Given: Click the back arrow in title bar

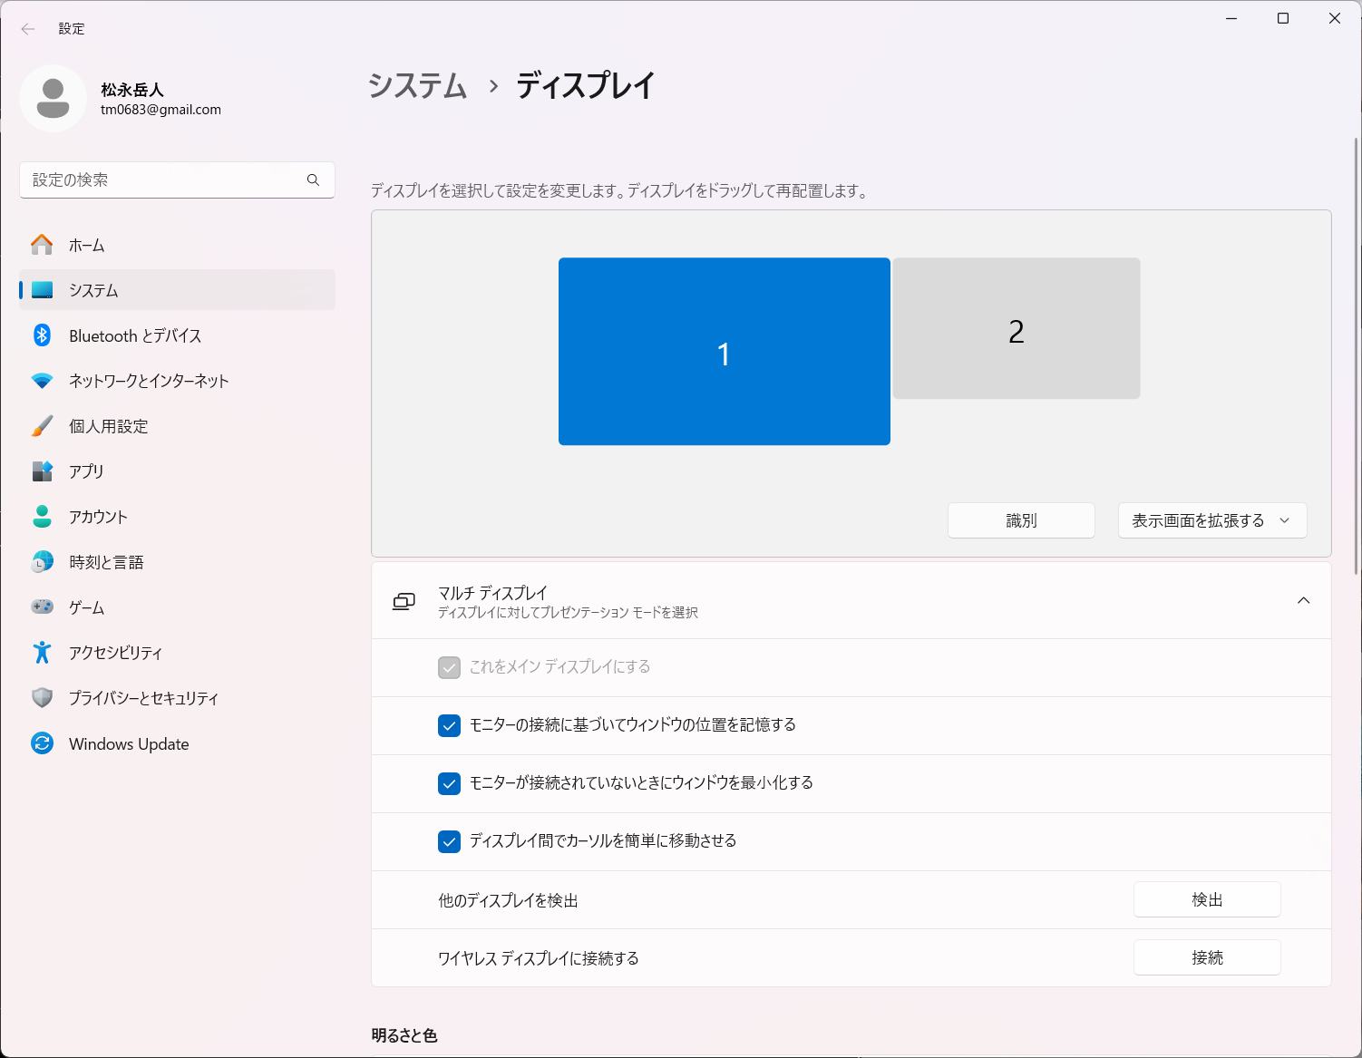Looking at the screenshot, I should coord(28,29).
